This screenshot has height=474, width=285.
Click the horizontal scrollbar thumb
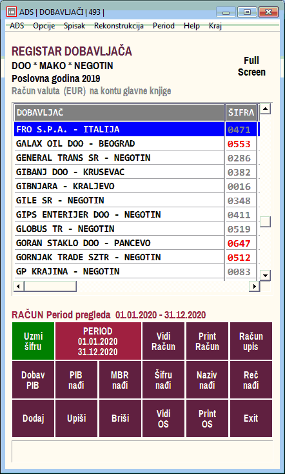tap(50, 286)
